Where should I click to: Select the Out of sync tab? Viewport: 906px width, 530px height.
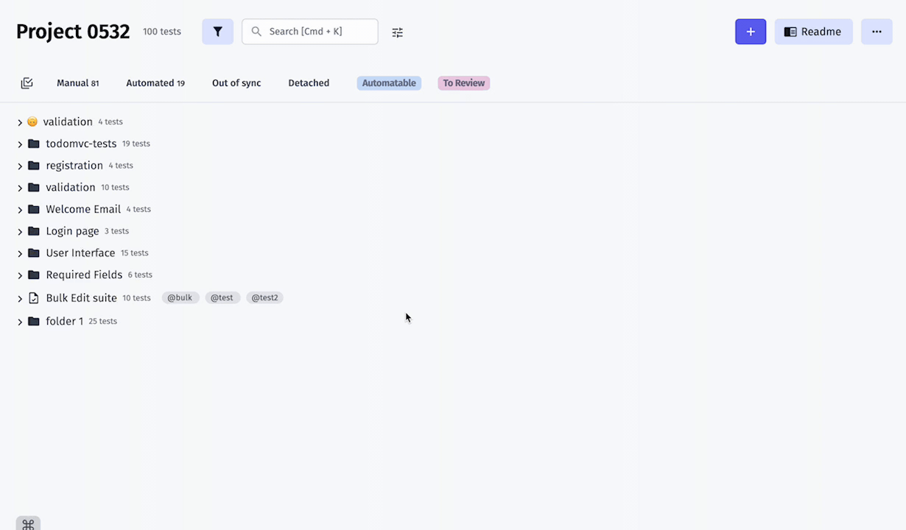point(236,83)
